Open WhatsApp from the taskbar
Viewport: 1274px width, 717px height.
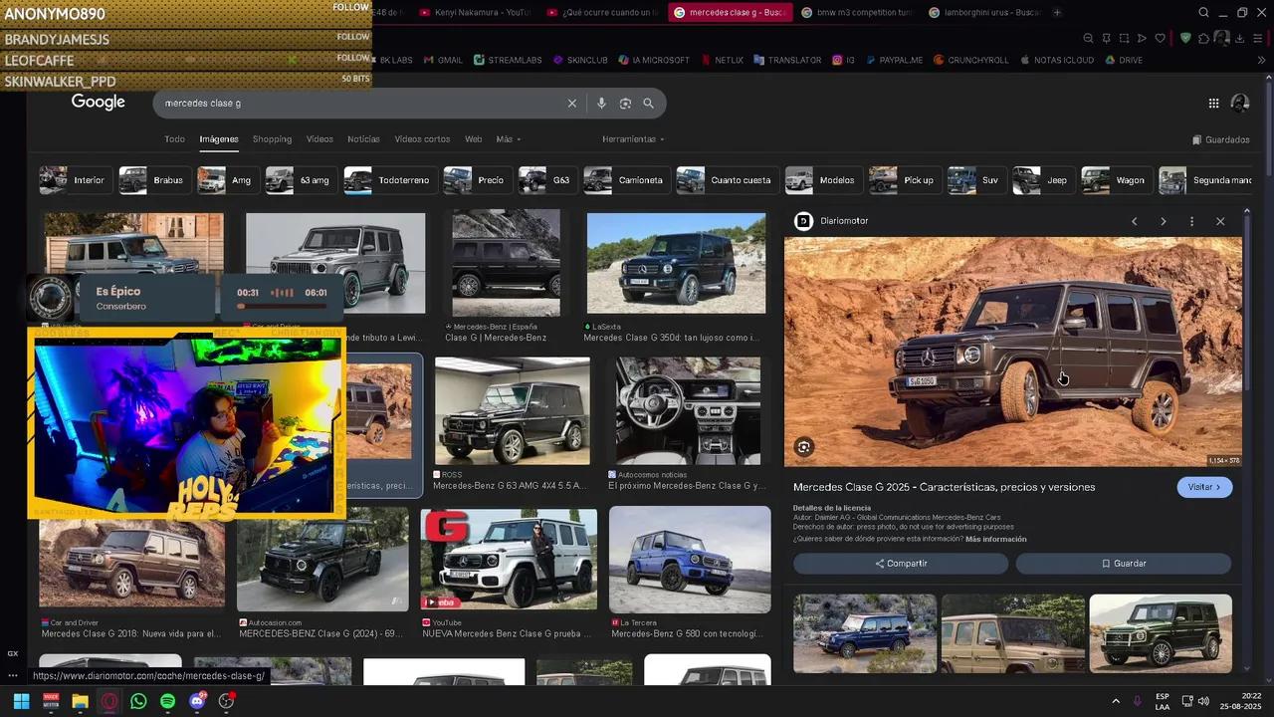tap(138, 701)
